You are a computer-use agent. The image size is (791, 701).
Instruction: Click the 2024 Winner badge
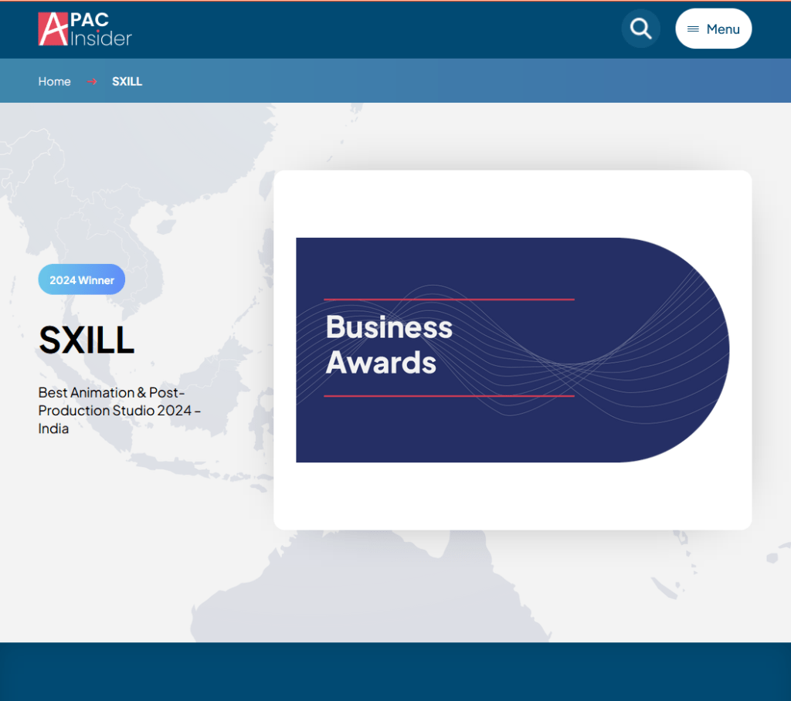pyautogui.click(x=81, y=279)
